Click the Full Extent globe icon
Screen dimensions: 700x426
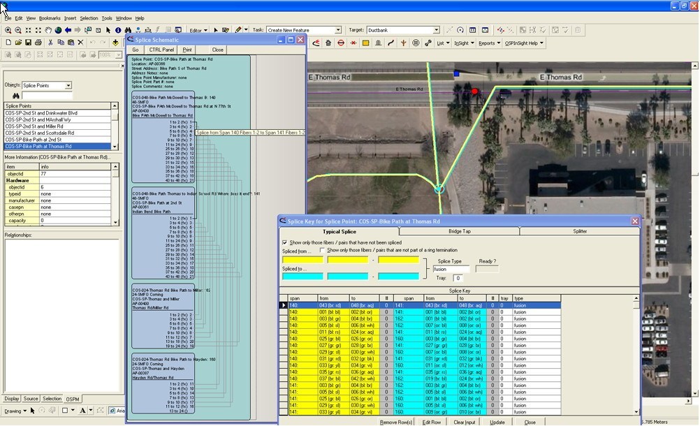pos(58,30)
